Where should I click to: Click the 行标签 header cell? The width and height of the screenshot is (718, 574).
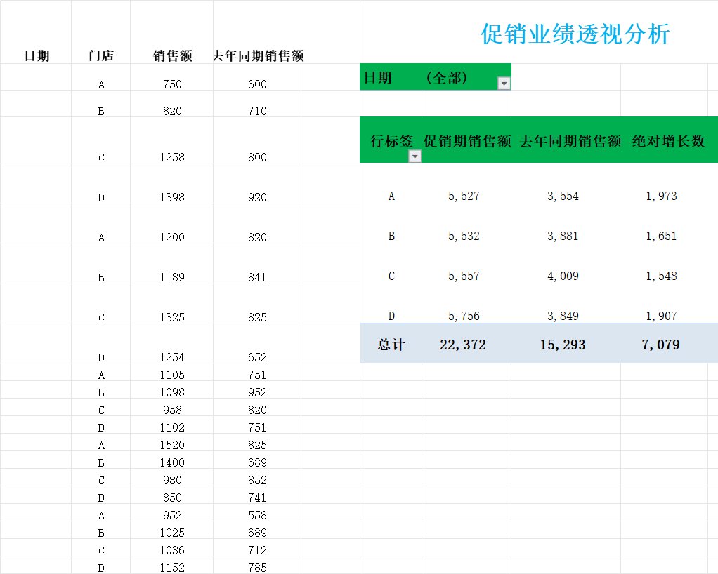click(x=391, y=140)
